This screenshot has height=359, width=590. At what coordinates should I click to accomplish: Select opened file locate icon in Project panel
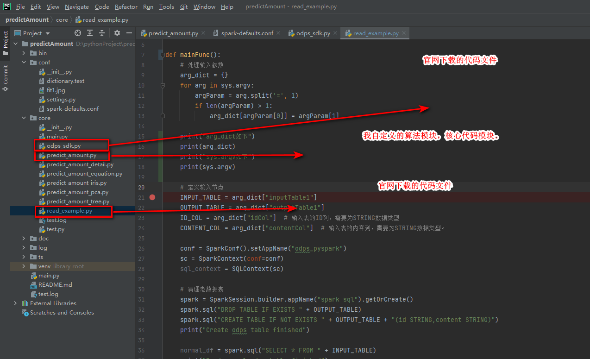click(x=78, y=33)
